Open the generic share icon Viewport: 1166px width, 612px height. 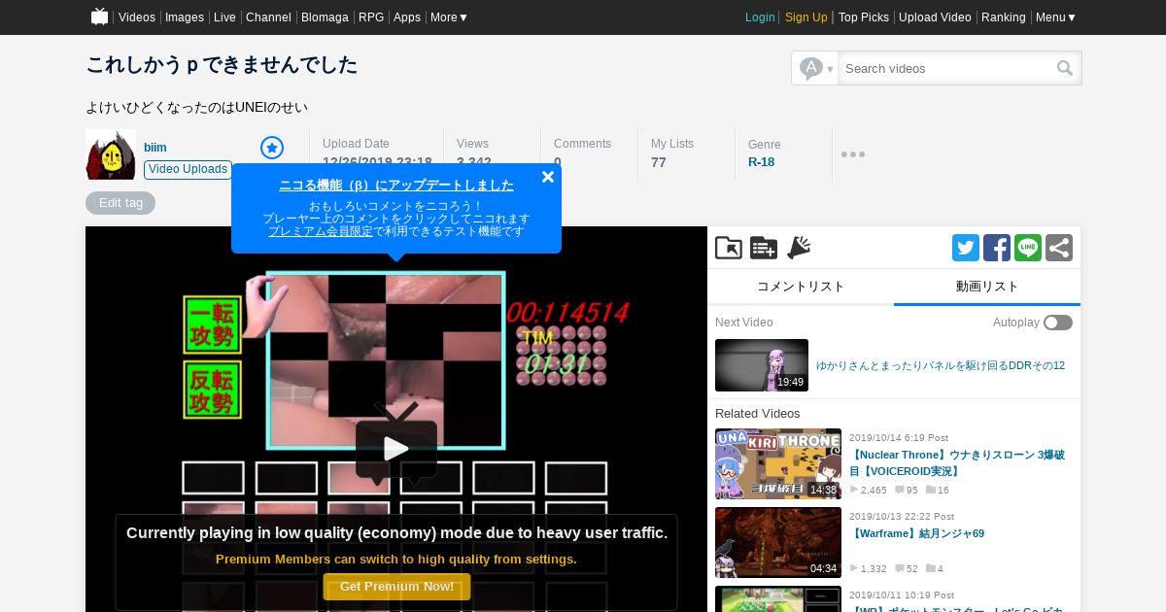tap(1059, 248)
